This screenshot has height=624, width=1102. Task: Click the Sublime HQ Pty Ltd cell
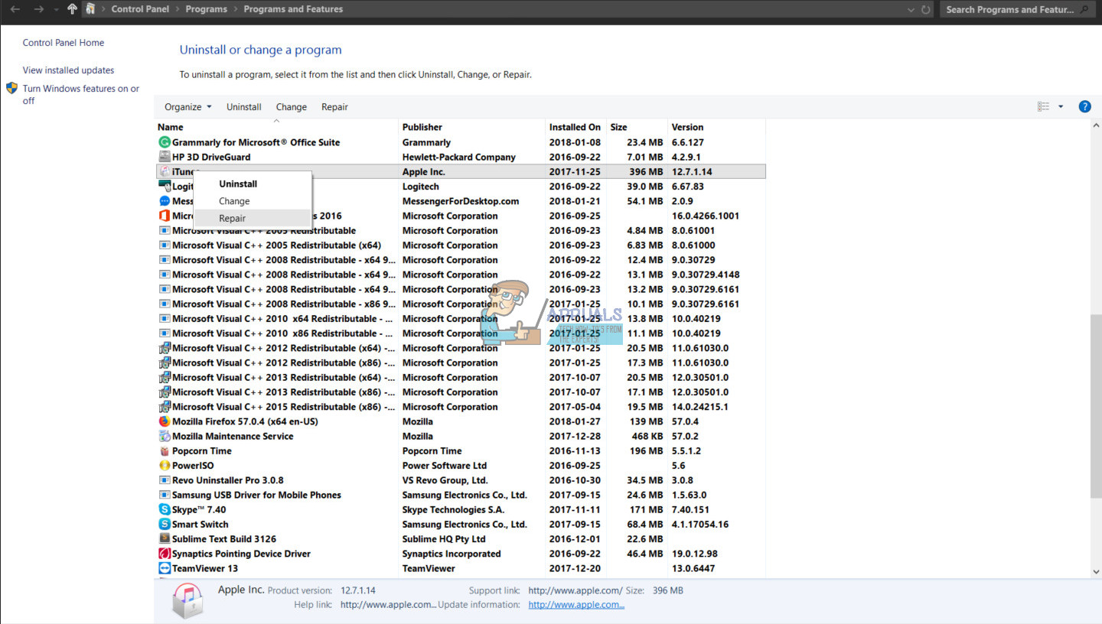(444, 539)
